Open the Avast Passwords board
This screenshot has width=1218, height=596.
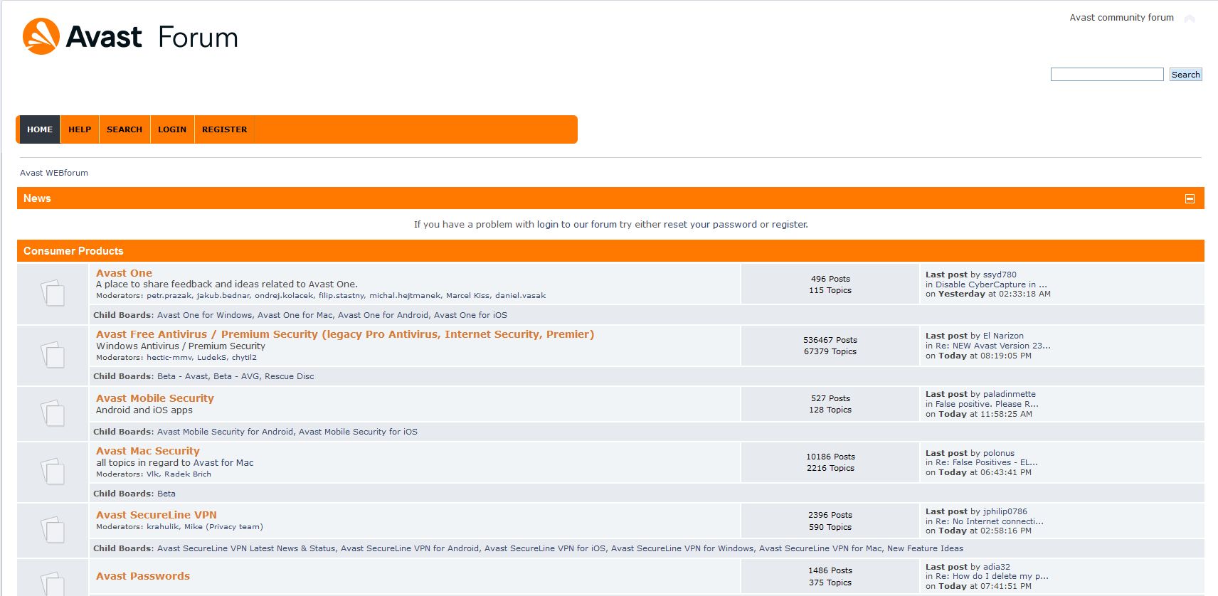point(143,576)
